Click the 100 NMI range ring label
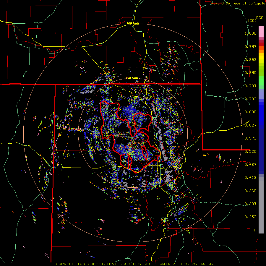266x266 pixels. [133, 23]
